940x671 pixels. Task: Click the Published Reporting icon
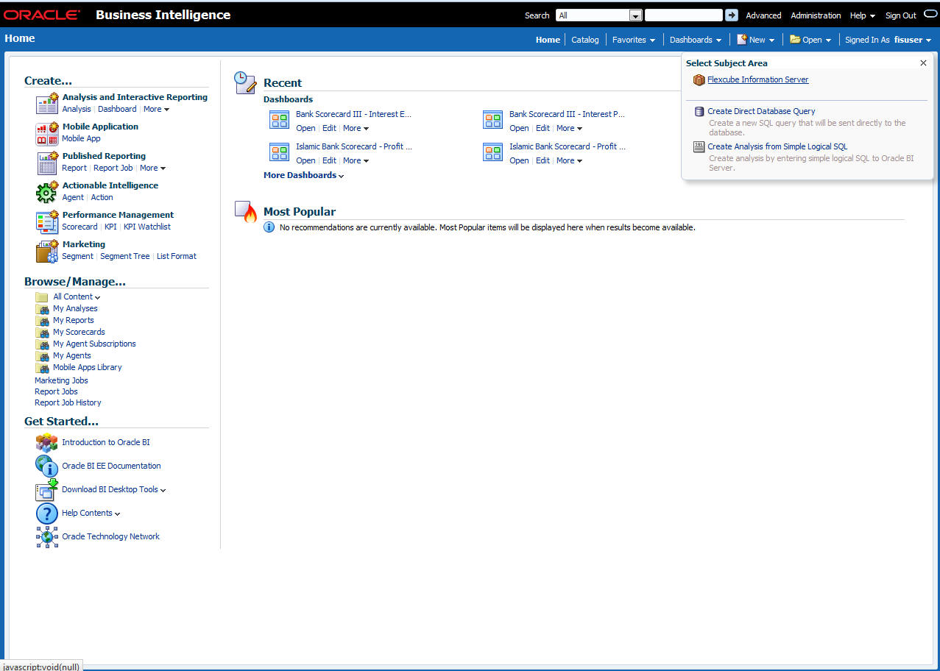(47, 163)
